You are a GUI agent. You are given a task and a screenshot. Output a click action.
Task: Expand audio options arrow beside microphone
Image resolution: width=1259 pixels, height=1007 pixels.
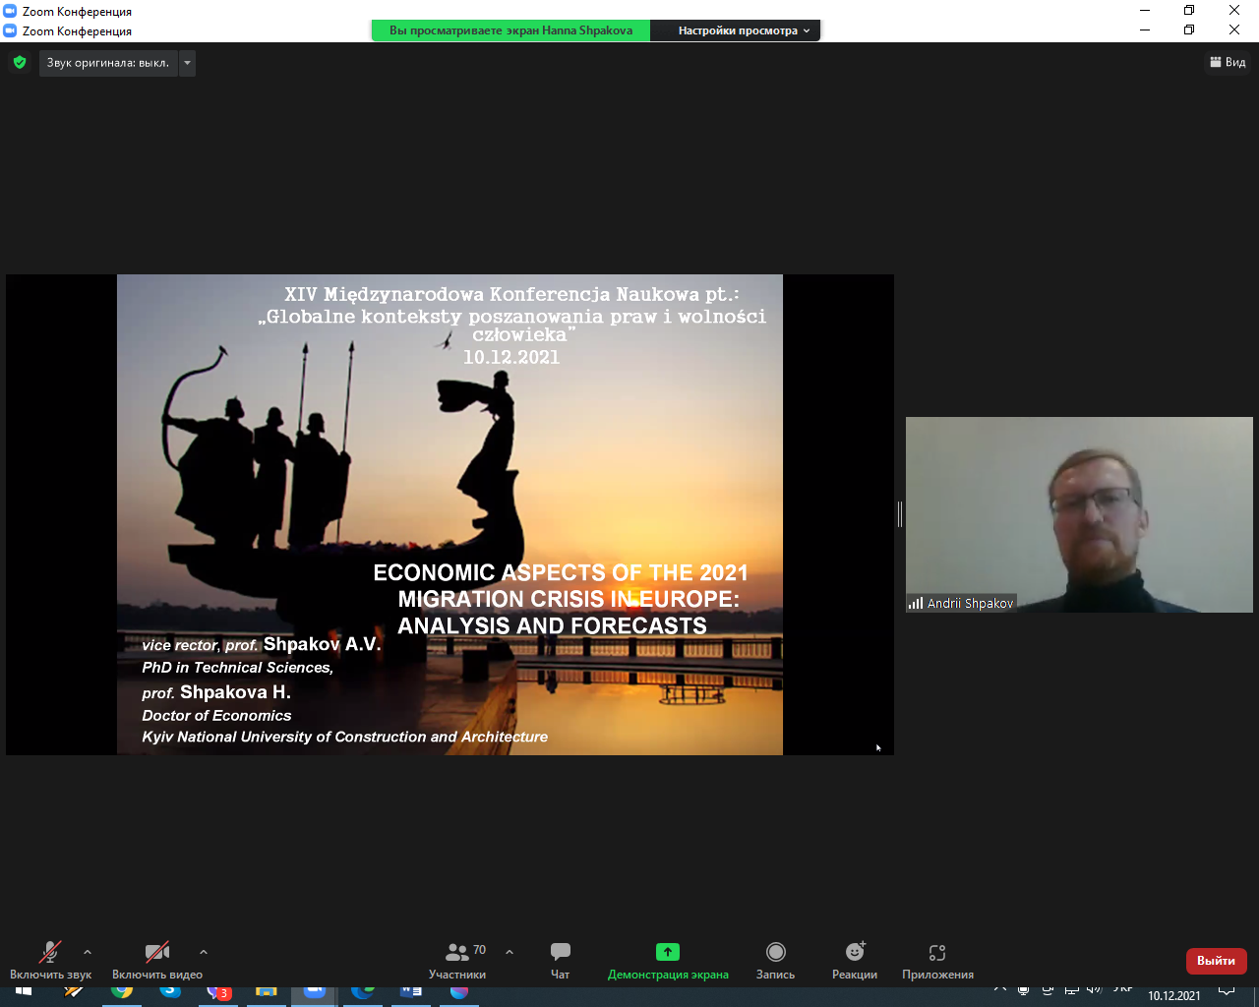pyautogui.click(x=88, y=952)
